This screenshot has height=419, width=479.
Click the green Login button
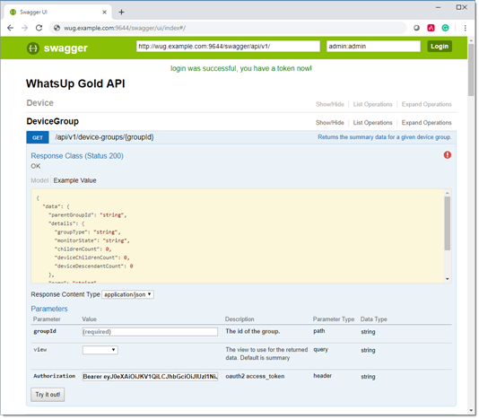coord(440,47)
